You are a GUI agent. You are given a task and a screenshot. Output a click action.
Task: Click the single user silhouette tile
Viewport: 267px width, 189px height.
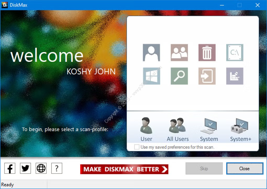tap(151, 53)
